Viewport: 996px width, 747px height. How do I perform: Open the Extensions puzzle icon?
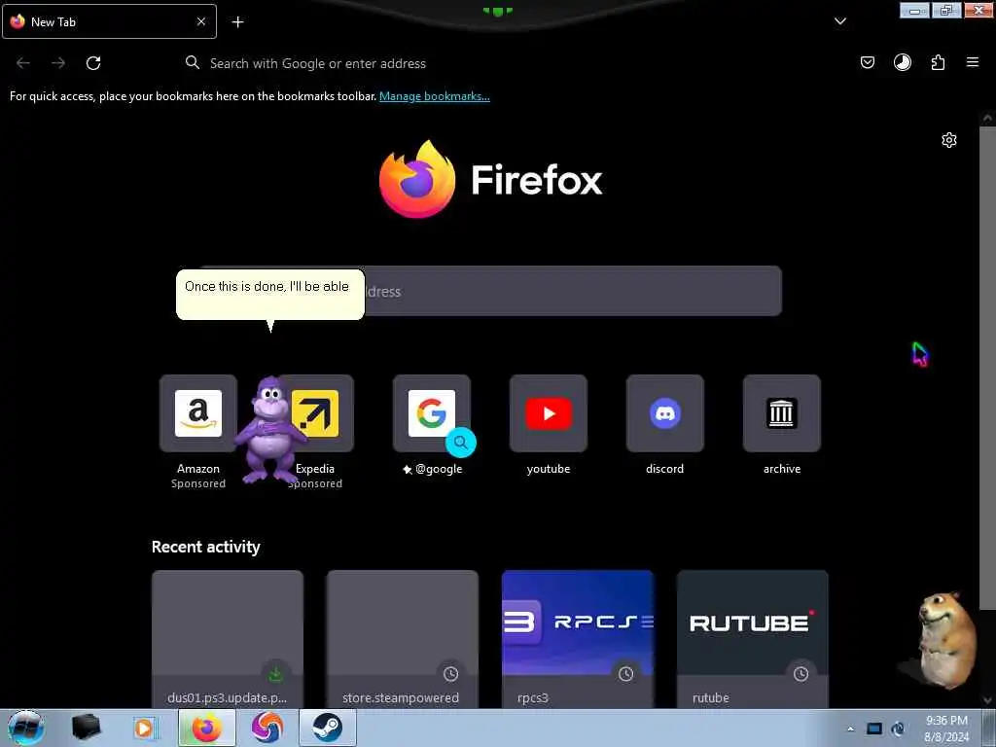pyautogui.click(x=938, y=62)
